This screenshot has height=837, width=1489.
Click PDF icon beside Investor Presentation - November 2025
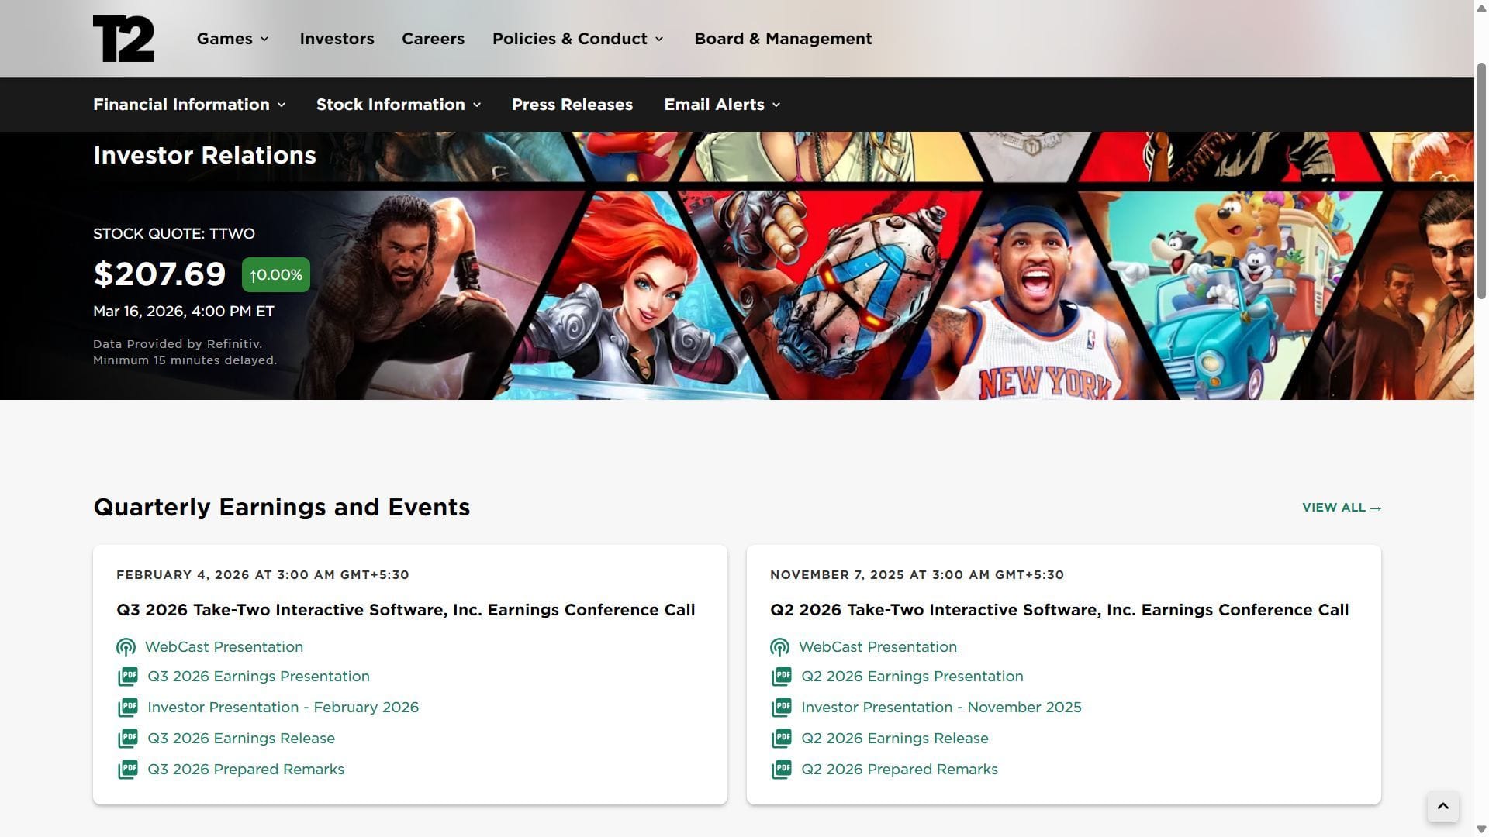point(782,708)
